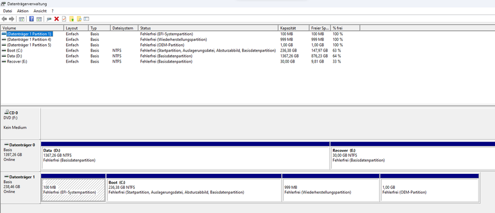Sort by the Layout column header
The image size is (495, 213).
tap(76, 28)
